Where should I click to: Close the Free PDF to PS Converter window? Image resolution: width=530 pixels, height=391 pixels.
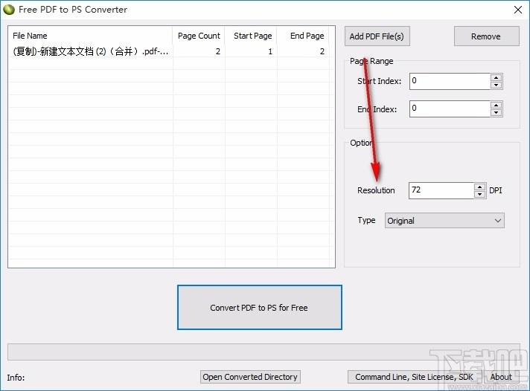pos(518,10)
